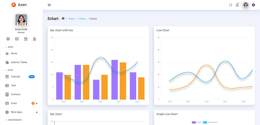
Task: Click the '-- COMPONENTS' section label
Action: (x=14, y=120)
